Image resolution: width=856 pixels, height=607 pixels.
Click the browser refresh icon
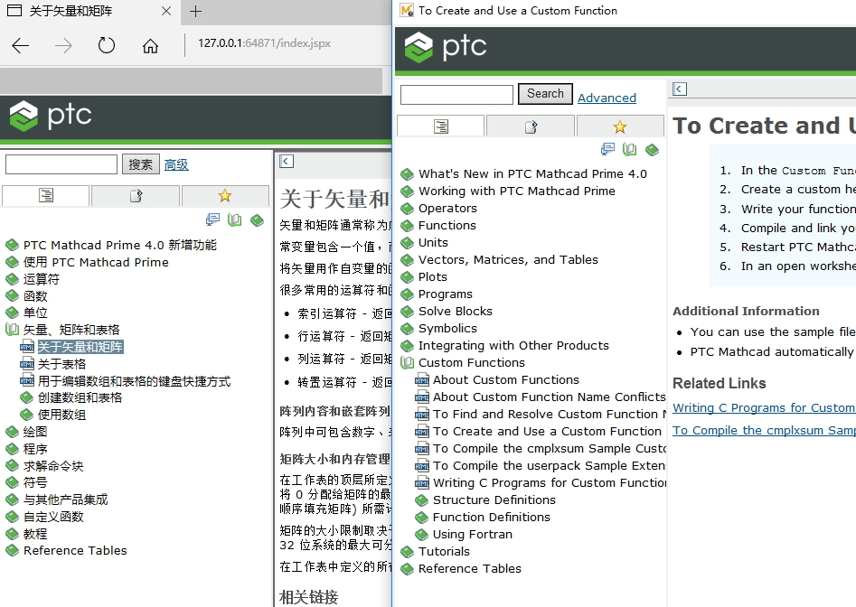pyautogui.click(x=107, y=45)
